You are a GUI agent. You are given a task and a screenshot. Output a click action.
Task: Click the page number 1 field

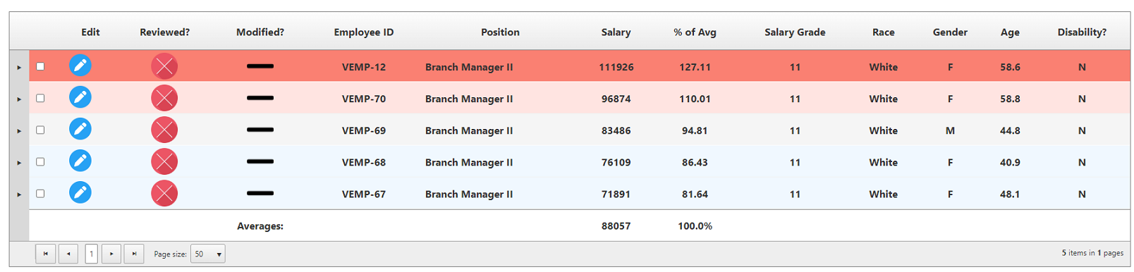point(91,254)
